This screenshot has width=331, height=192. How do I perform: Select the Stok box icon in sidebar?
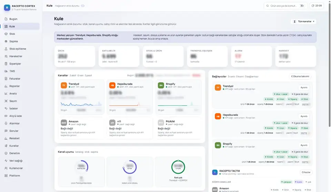(6, 34)
